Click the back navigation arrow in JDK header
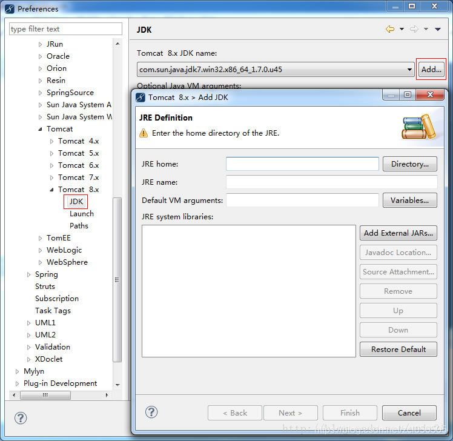Viewport: 453px width, 441px height. [x=390, y=29]
